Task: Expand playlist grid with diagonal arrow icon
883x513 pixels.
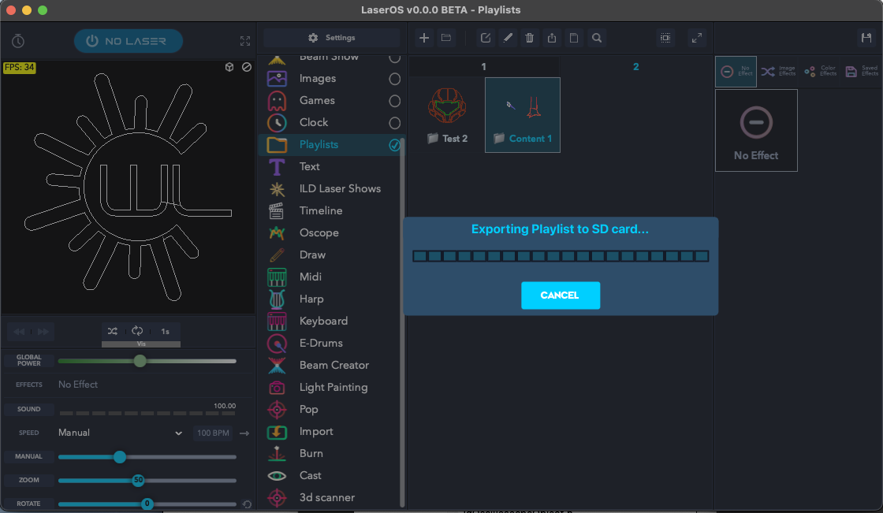Action: coord(697,38)
